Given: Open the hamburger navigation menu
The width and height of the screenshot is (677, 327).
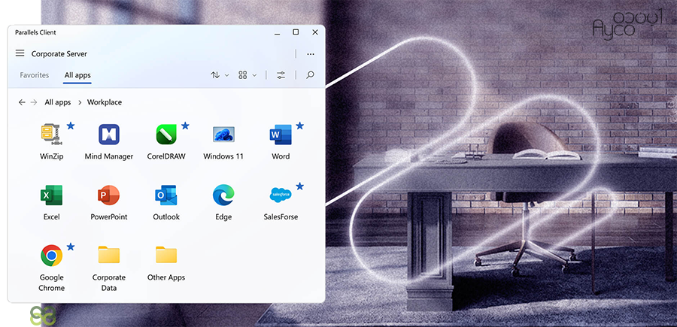Looking at the screenshot, I should 20,53.
